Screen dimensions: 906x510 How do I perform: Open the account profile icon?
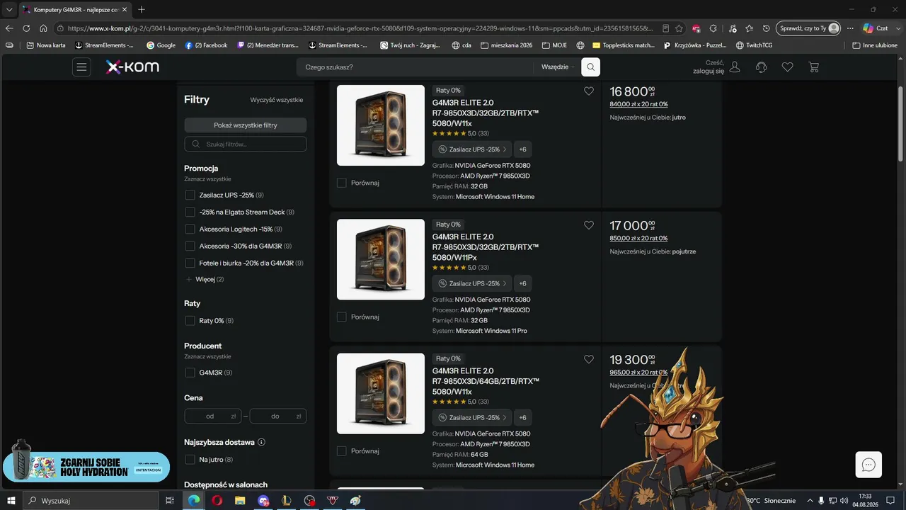(x=735, y=67)
